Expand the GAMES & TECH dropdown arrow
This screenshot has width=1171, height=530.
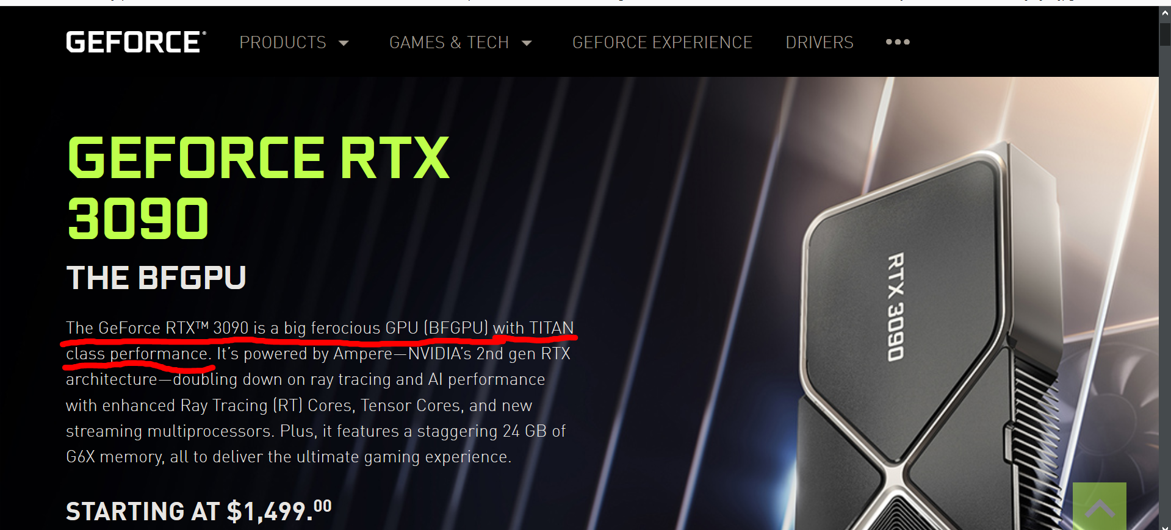click(x=527, y=43)
